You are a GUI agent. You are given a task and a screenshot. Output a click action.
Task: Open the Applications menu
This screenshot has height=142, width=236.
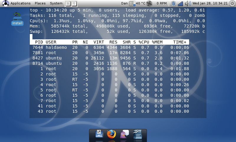pos(20,3)
